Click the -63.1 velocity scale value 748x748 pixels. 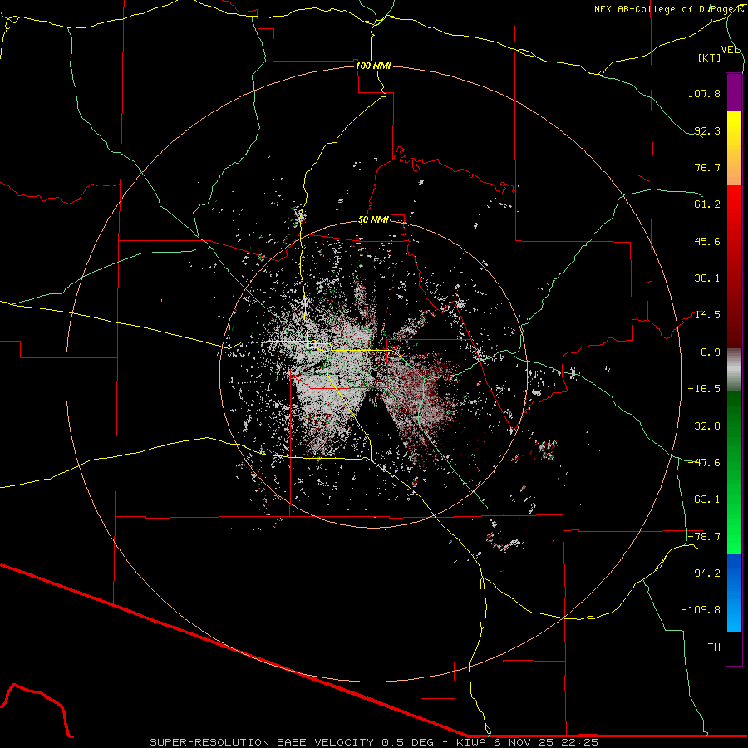click(704, 499)
